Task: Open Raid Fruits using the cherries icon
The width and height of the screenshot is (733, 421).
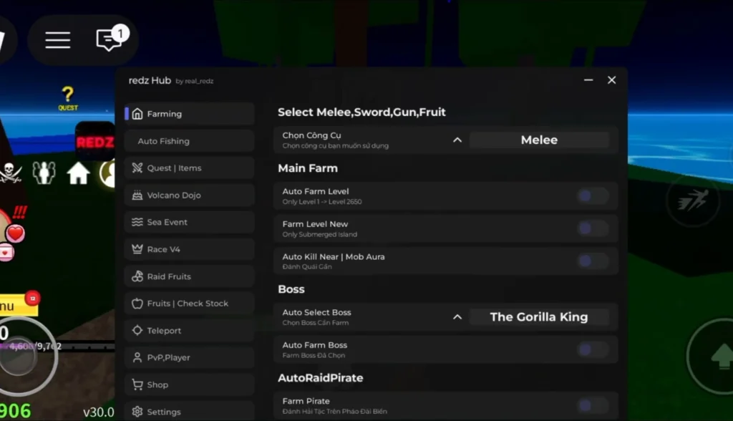Action: 137,276
